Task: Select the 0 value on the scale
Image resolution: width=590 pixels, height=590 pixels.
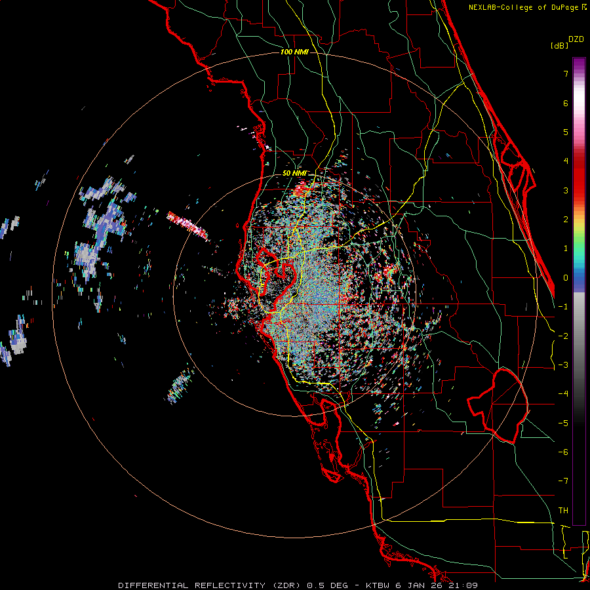Action: 566,278
